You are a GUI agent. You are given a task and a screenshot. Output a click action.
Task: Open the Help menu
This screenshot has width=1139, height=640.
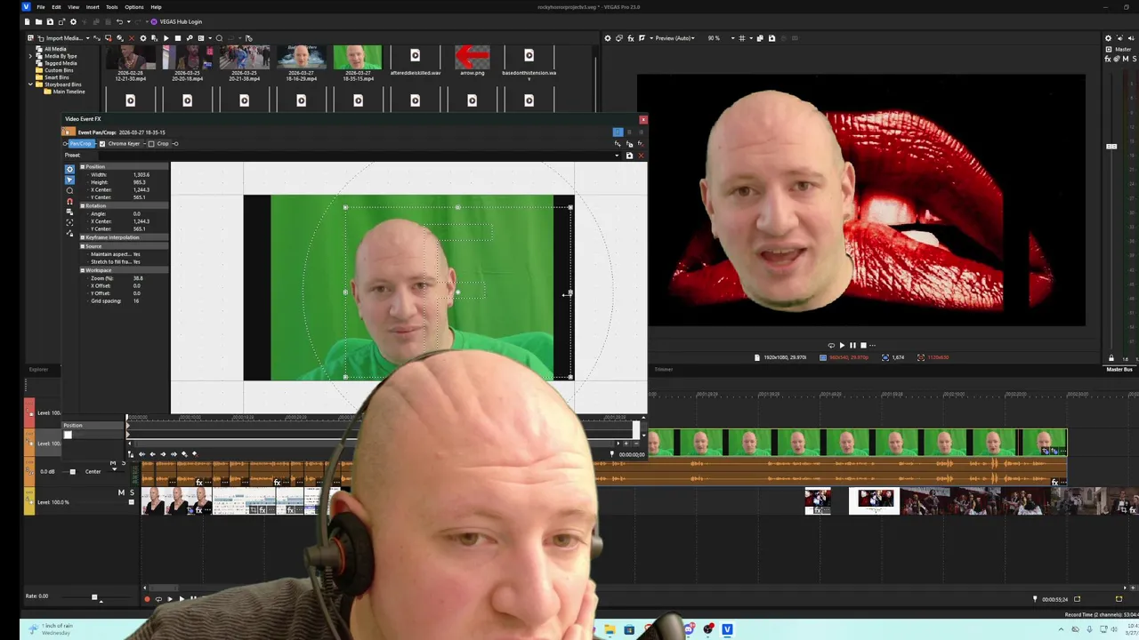point(156,7)
